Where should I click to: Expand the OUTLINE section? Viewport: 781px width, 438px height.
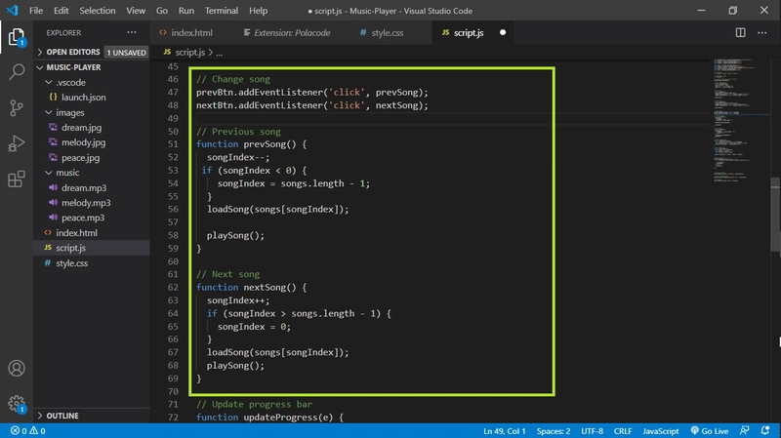[x=62, y=416]
